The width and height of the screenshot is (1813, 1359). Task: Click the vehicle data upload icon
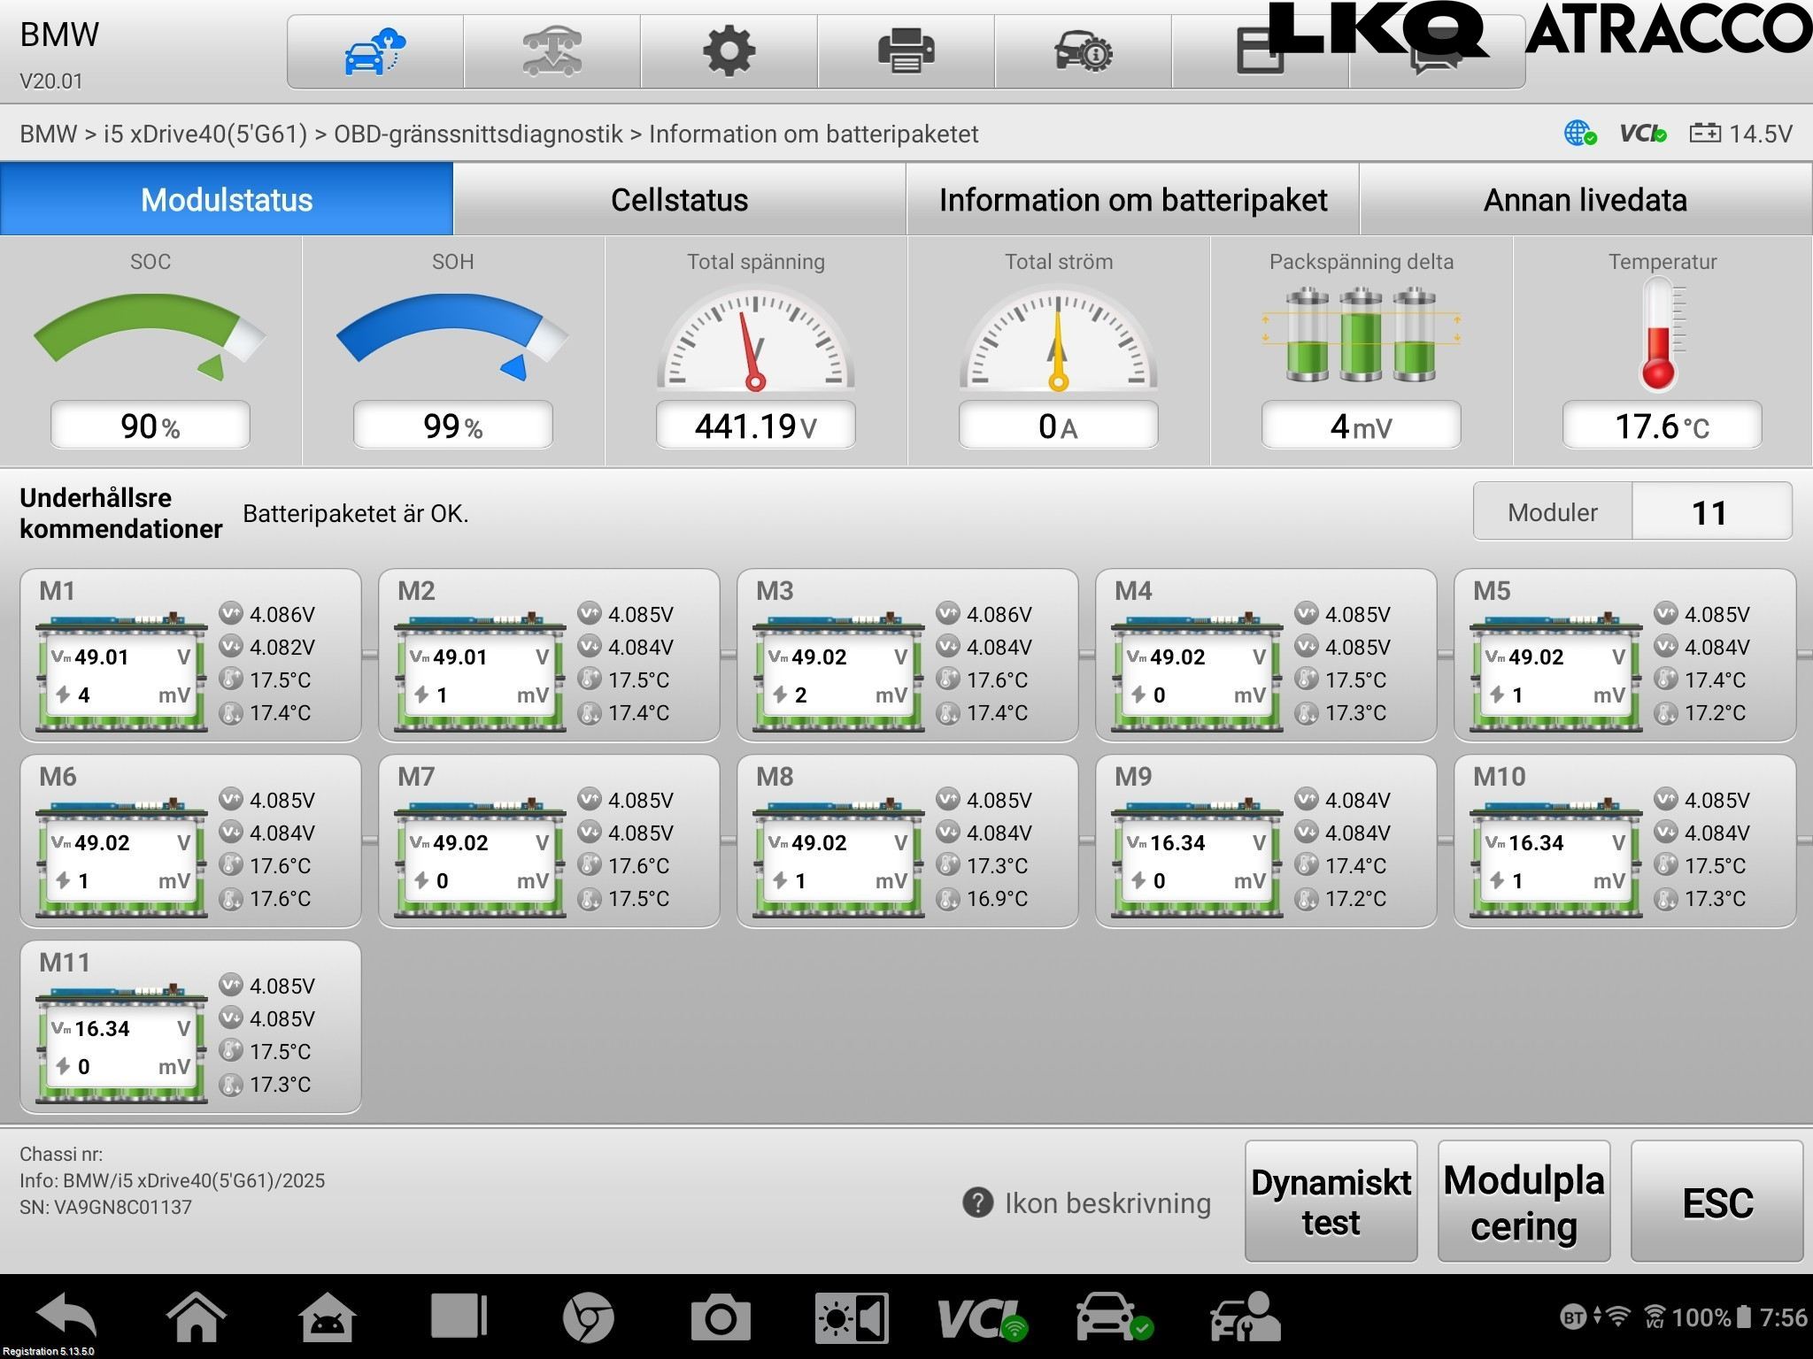[552, 51]
